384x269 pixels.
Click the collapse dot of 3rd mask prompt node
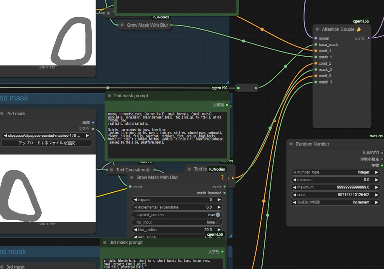coord(105,242)
